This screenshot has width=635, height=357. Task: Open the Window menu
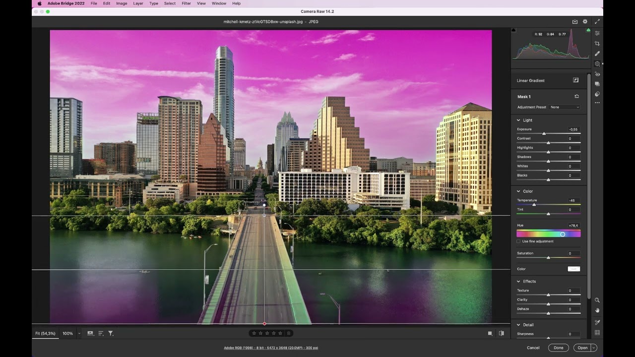click(218, 3)
